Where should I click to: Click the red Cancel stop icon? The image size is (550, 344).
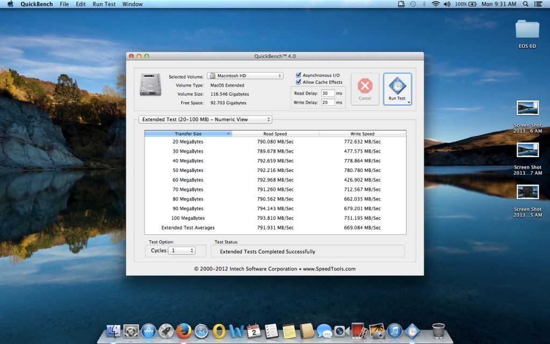365,86
